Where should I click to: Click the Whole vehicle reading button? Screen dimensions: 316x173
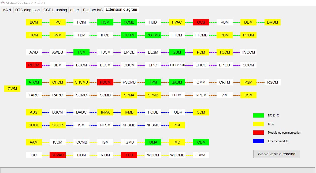tap(276, 154)
